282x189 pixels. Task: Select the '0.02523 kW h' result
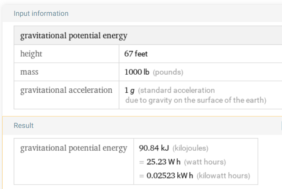[x=170, y=175]
